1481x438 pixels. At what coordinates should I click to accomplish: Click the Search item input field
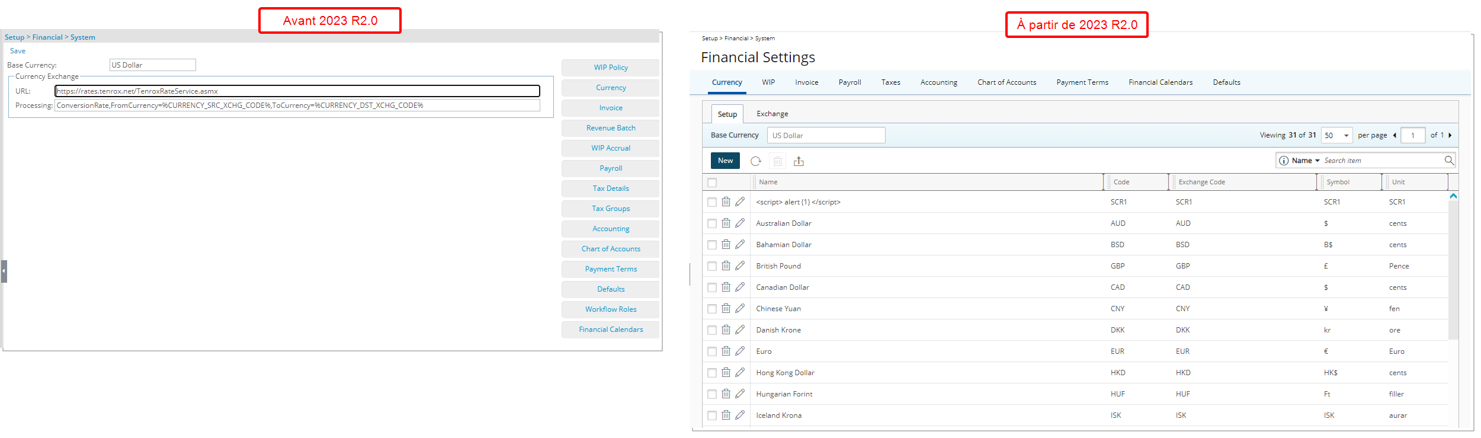point(1383,161)
